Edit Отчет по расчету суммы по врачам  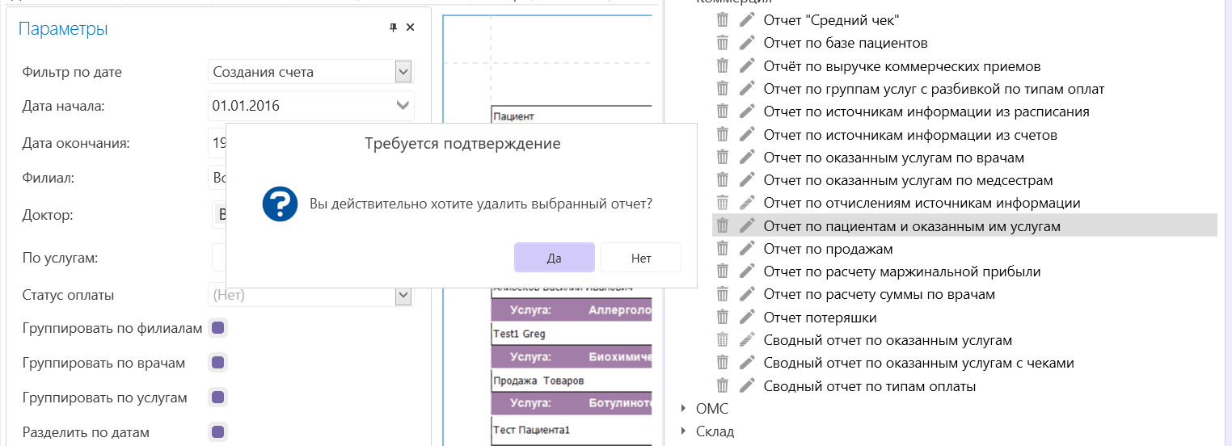click(748, 294)
